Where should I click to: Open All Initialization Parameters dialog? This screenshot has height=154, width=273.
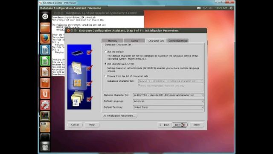[x=119, y=116]
